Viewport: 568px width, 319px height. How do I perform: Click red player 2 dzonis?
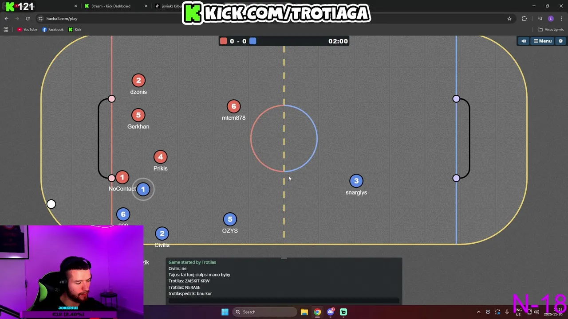point(138,80)
